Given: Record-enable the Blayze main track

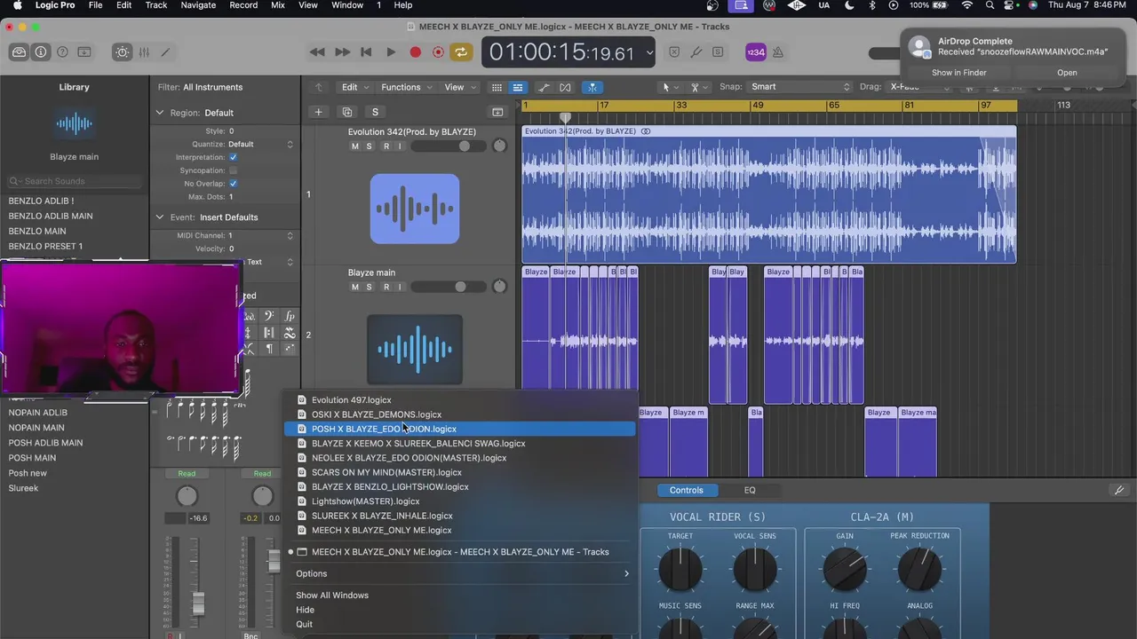Looking at the screenshot, I should click(x=386, y=287).
